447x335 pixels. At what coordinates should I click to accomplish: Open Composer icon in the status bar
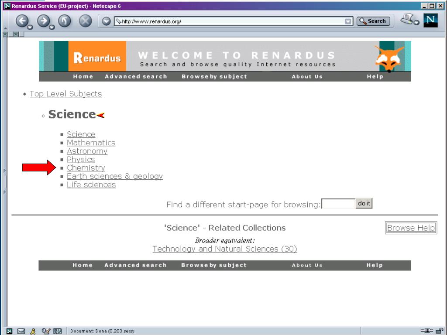click(x=45, y=331)
